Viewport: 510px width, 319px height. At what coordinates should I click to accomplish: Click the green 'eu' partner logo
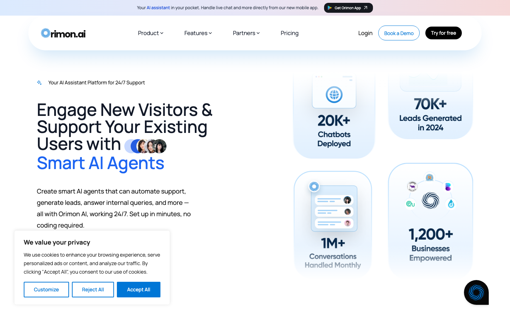(x=410, y=204)
